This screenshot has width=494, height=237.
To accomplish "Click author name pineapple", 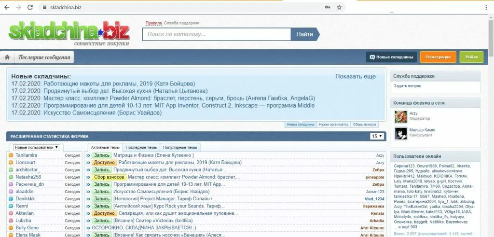I will (x=375, y=177).
